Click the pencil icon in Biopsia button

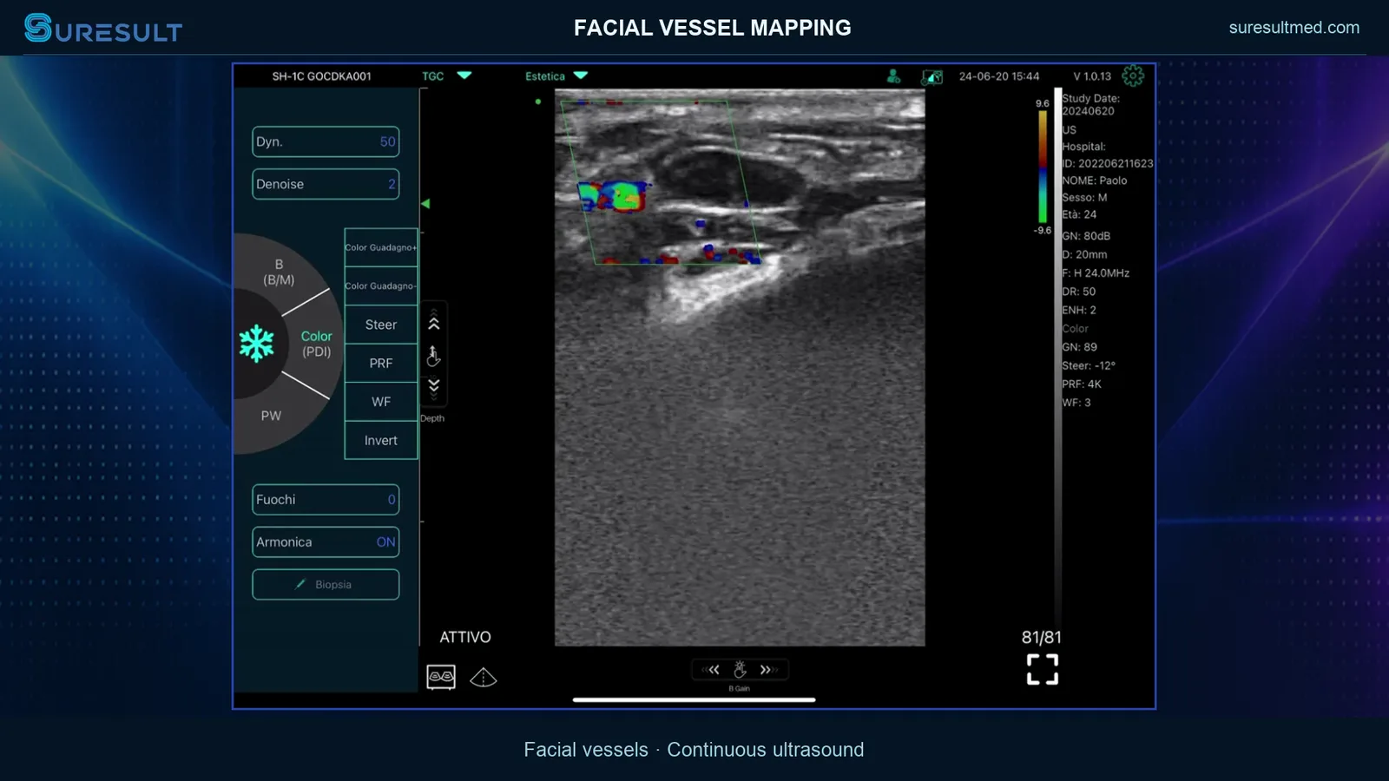pos(300,584)
